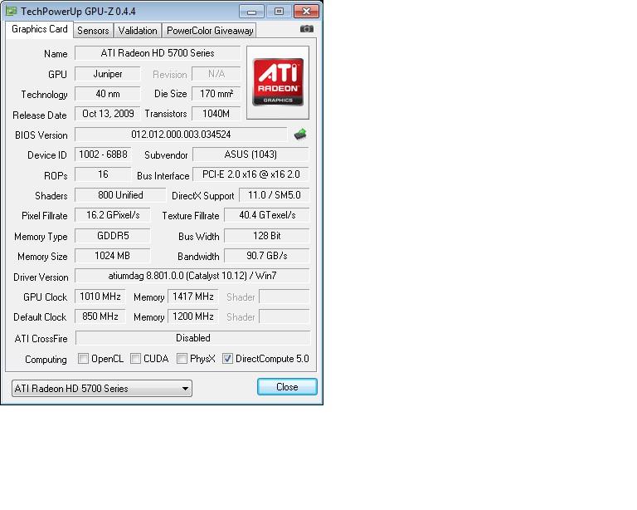Click the DirectX Support field 11.0 / SM5.0
637x510 pixels.
point(275,195)
